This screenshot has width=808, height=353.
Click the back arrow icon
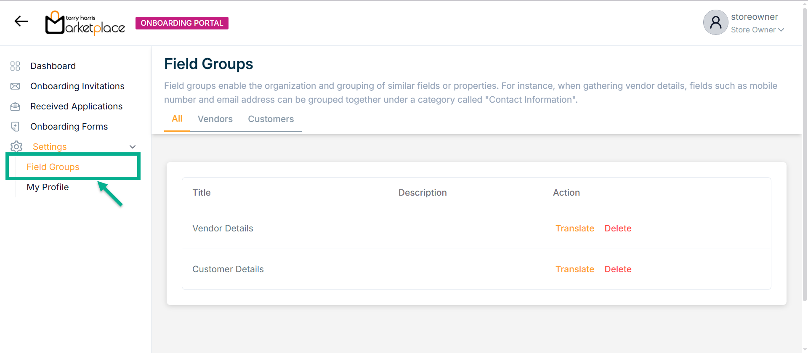coord(21,21)
